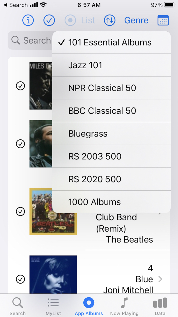The image size is (178, 317).
Task: Expand the Sgt Pepper album row chevron
Action: [x=160, y=212]
